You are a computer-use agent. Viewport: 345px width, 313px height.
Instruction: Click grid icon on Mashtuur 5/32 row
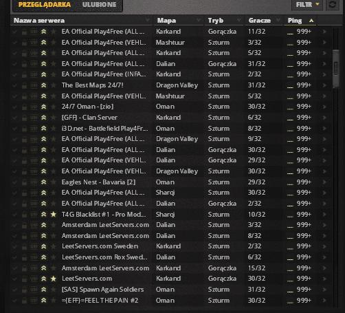[x=34, y=96]
